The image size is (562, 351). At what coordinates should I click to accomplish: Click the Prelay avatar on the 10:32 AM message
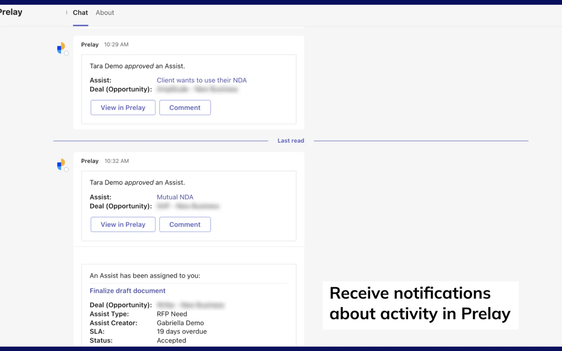point(62,165)
